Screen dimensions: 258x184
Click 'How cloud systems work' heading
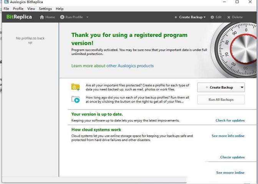96,130
